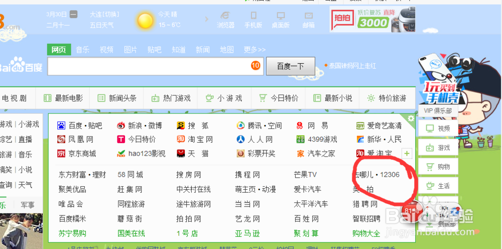This screenshot has height=249, width=502.
Task: Open the 东方财富·理财 link
Action: click(x=82, y=175)
